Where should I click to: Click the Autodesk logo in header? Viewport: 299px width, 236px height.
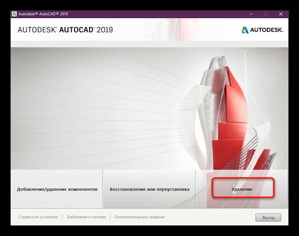pos(262,30)
